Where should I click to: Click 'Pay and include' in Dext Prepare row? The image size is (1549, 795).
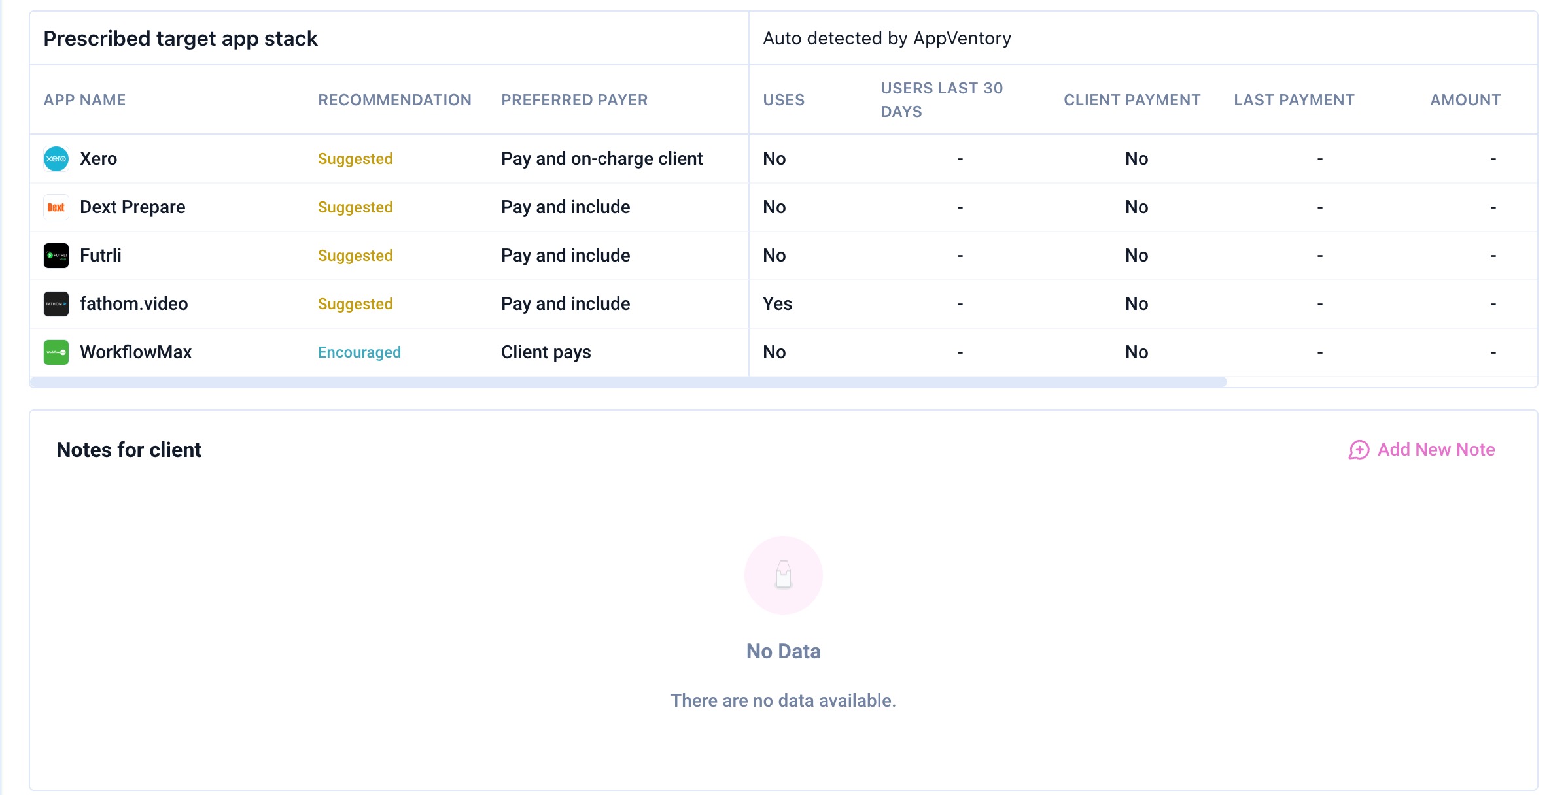click(x=566, y=207)
